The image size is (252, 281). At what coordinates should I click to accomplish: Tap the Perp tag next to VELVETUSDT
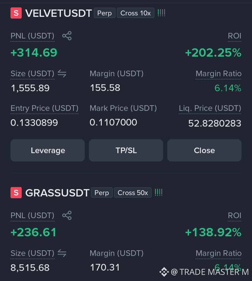click(104, 13)
